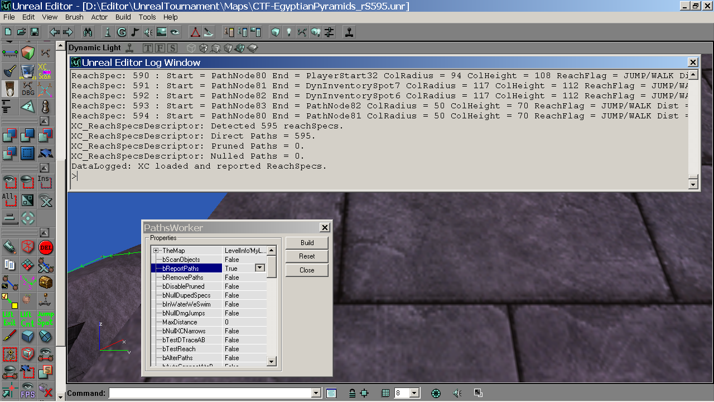Open the Build menu
The height and width of the screenshot is (402, 714).
123,17
